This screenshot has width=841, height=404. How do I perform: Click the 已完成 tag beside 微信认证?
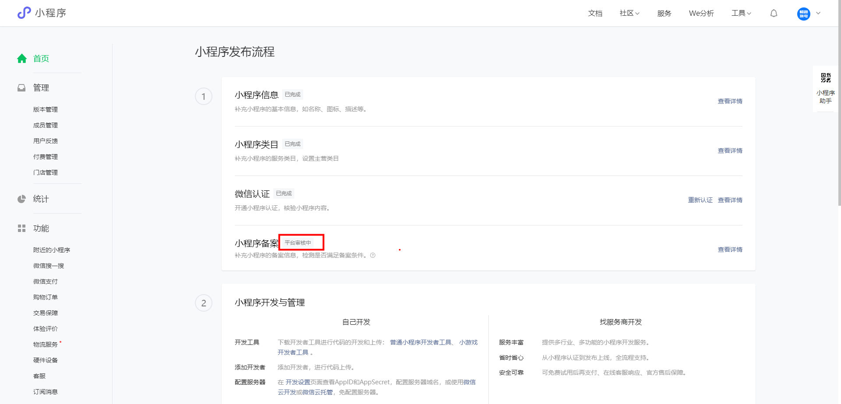pos(284,193)
